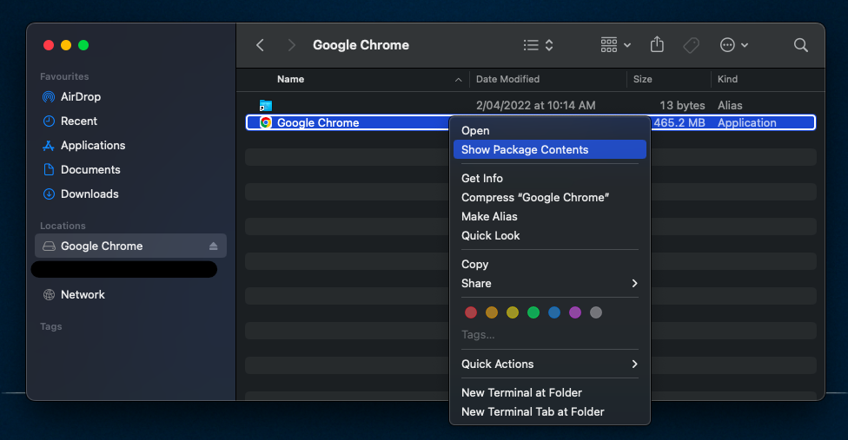The height and width of the screenshot is (440, 848).
Task: Click the green zoom window button
Action: pos(83,45)
